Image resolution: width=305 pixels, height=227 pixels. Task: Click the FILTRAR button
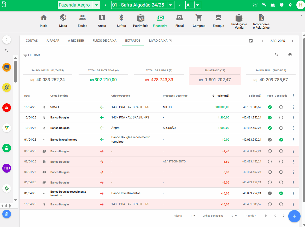pyautogui.click(x=32, y=55)
